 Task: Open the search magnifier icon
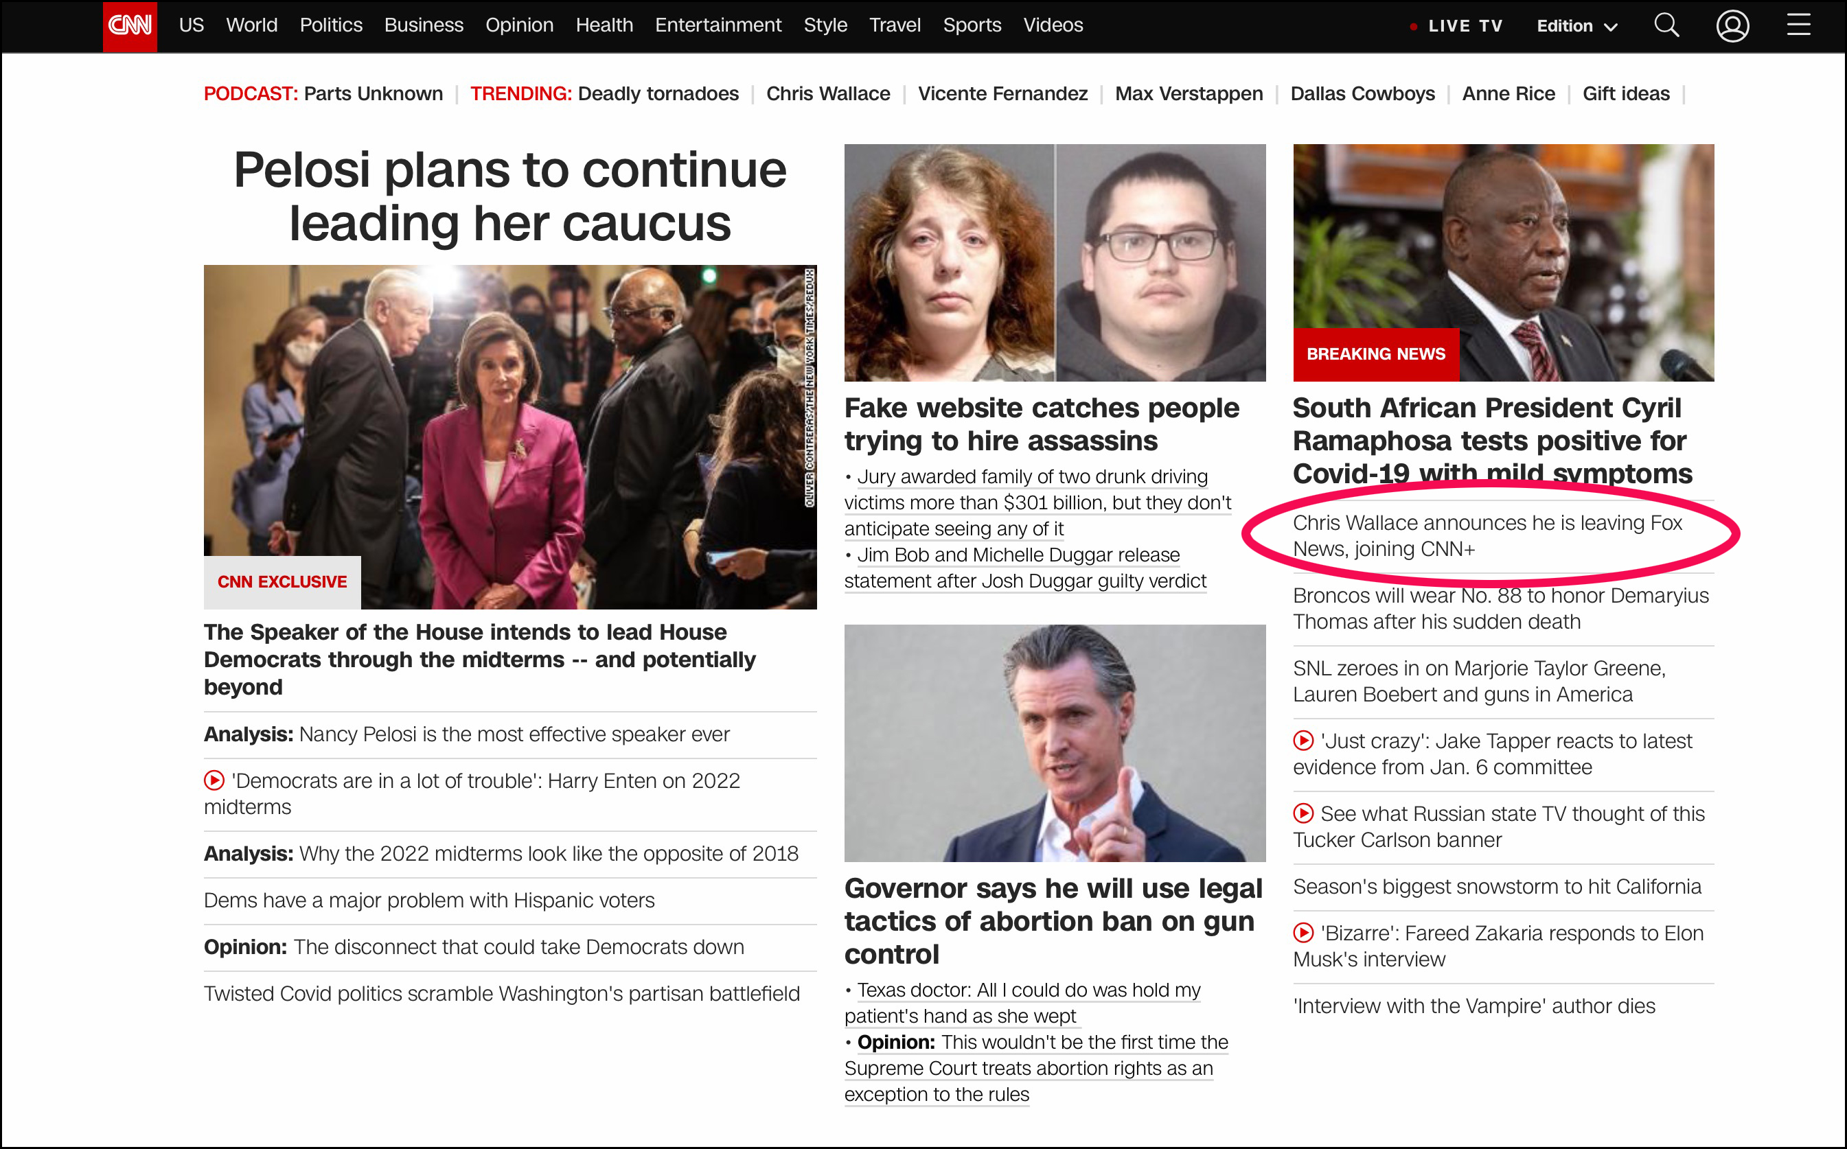1666,26
